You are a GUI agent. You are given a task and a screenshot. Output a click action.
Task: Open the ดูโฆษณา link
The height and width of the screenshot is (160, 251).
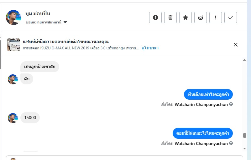150,48
